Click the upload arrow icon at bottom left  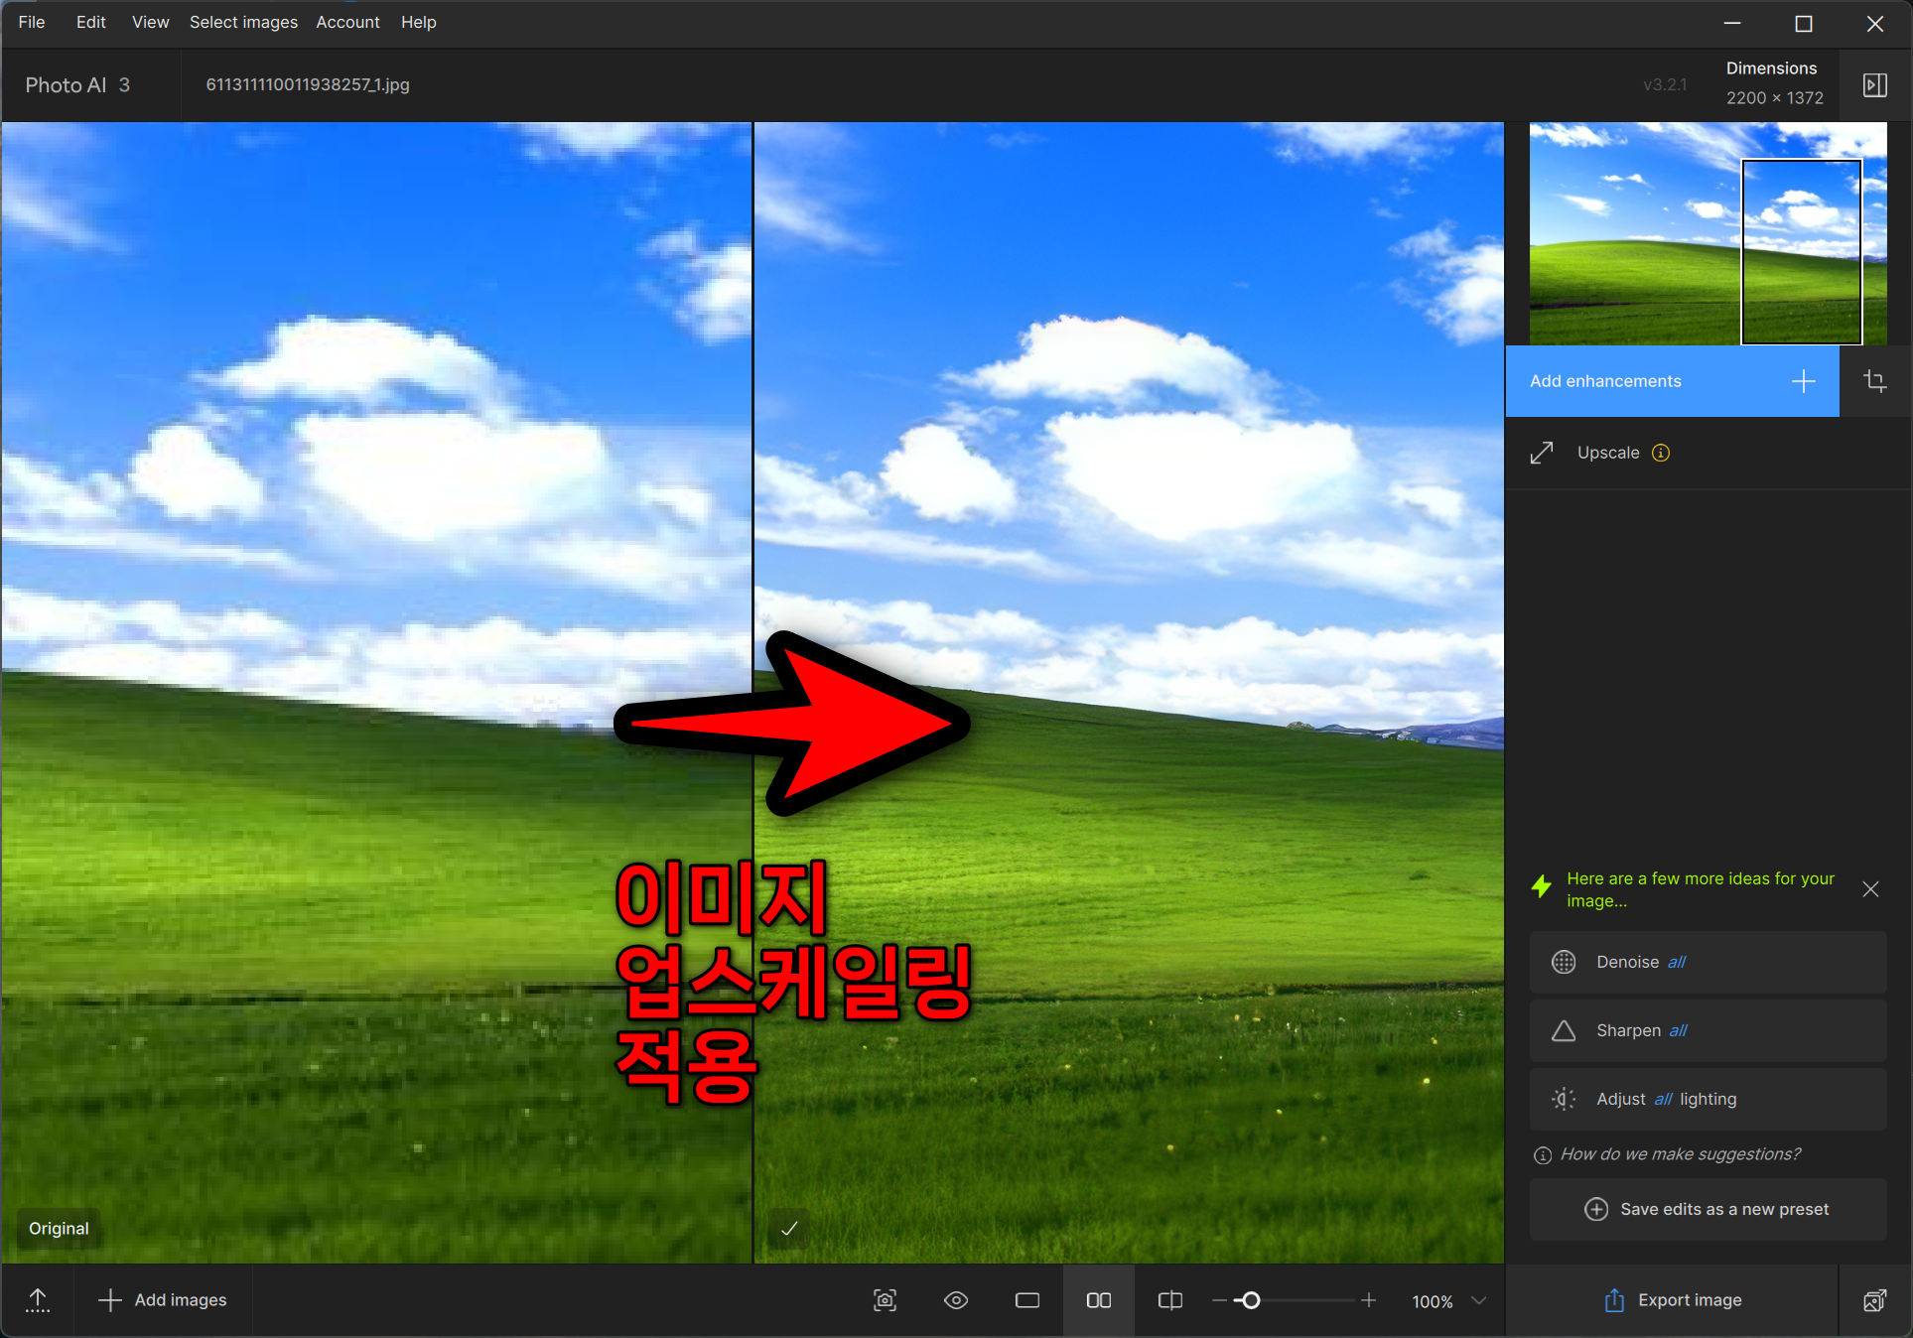tap(38, 1300)
